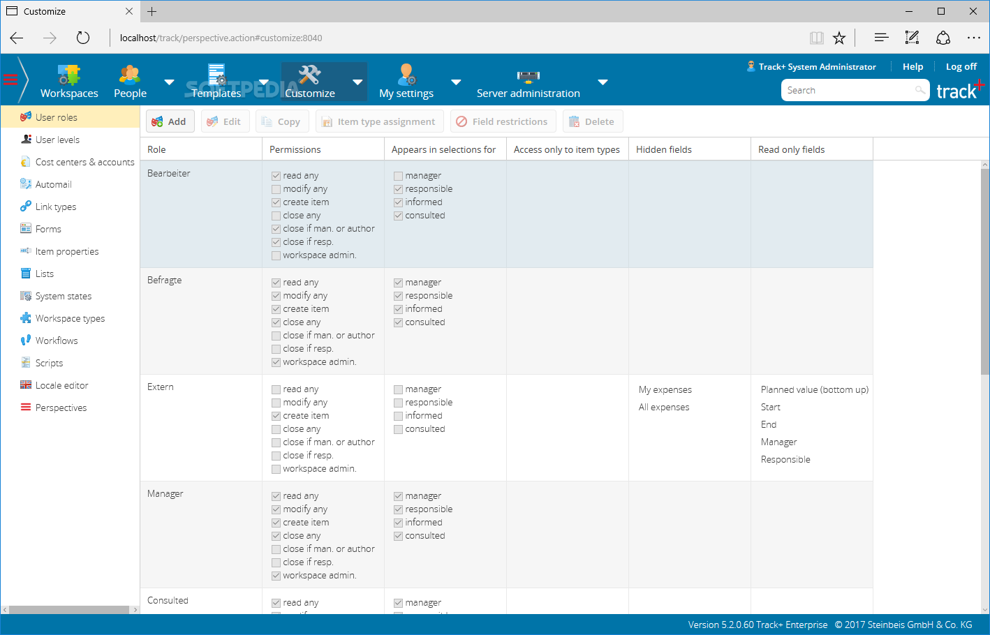The image size is (990, 635).
Task: Toggle Bearbeiter 'read any' checkbox
Action: click(x=276, y=176)
